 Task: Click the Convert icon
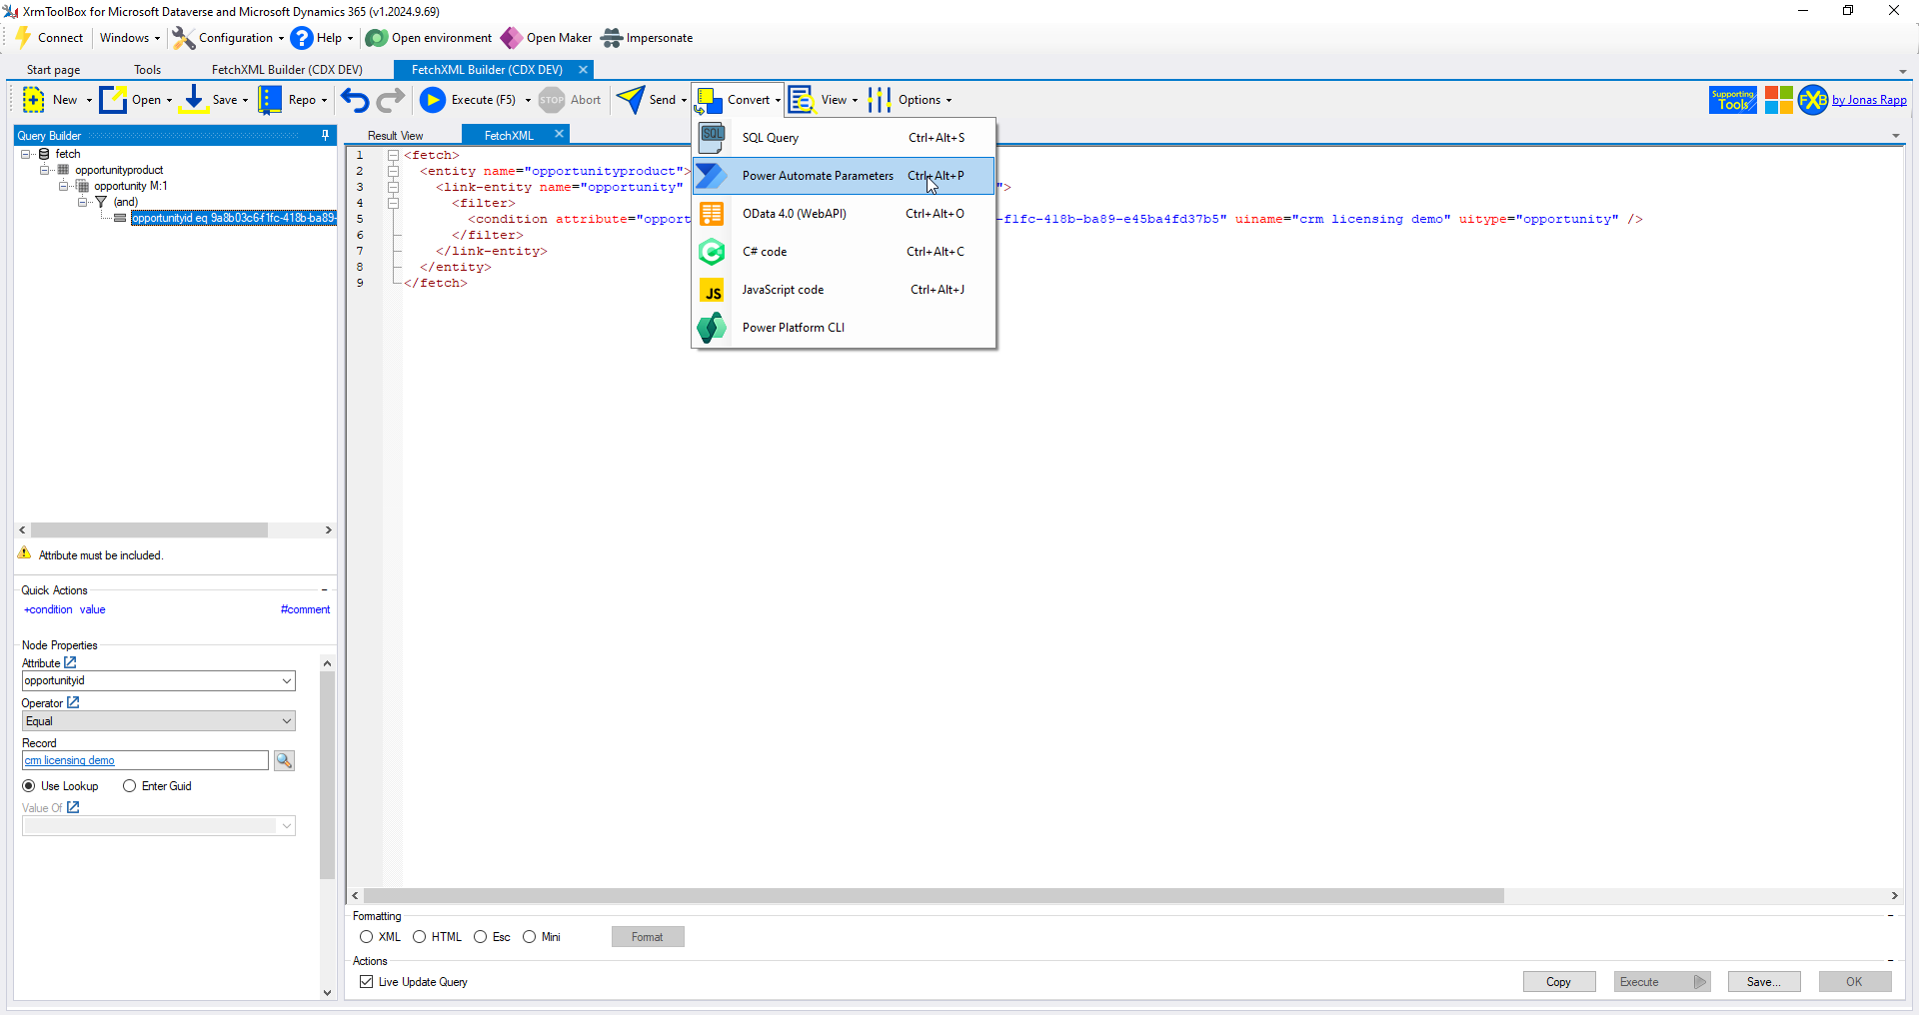click(x=709, y=100)
